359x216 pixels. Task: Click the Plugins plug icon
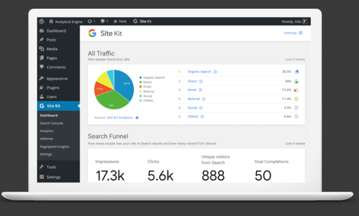(x=42, y=87)
